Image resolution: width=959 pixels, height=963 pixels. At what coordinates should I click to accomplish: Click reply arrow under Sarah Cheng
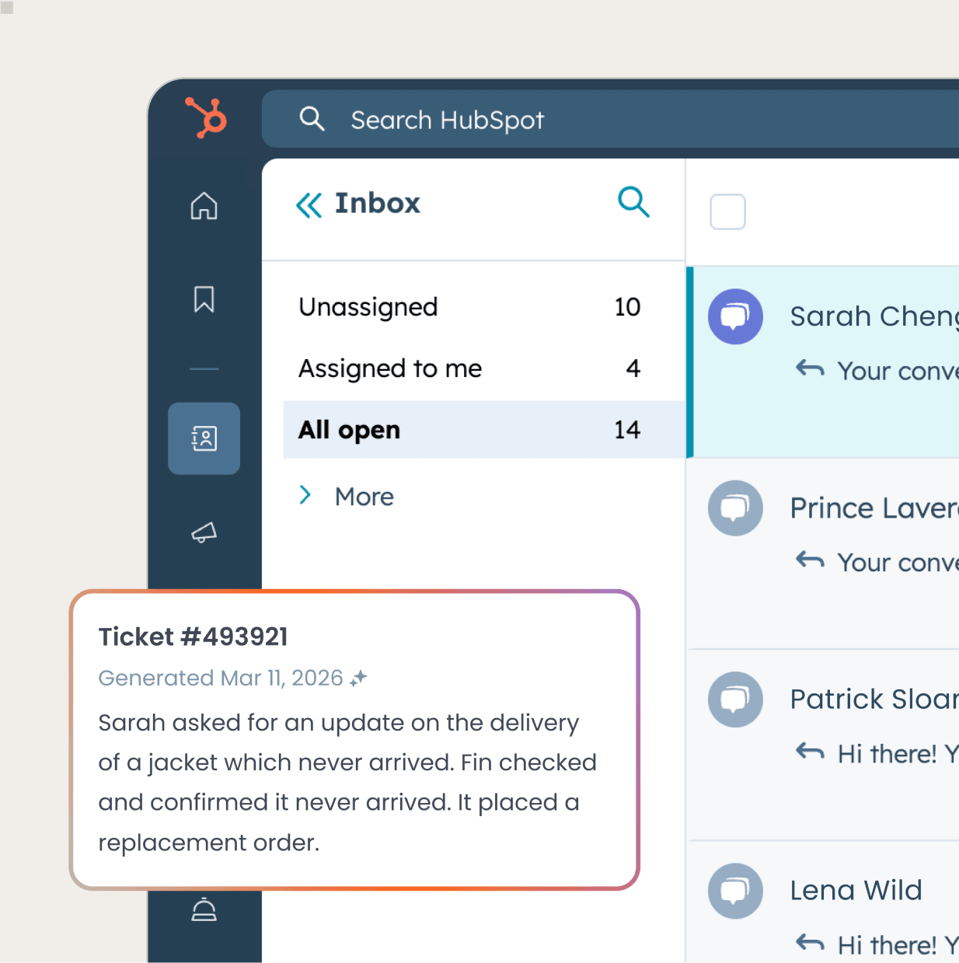[810, 368]
